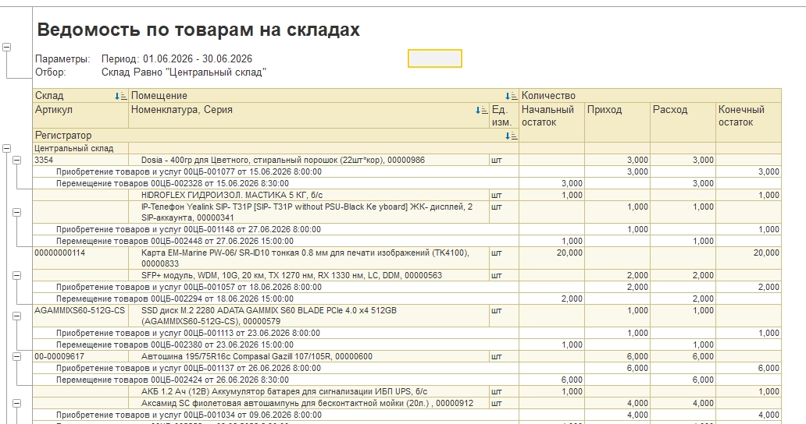The image size is (806, 424).
Task: Open document Приобретение товаров и услуг 00ЦБ-001077
Action: click(x=189, y=171)
